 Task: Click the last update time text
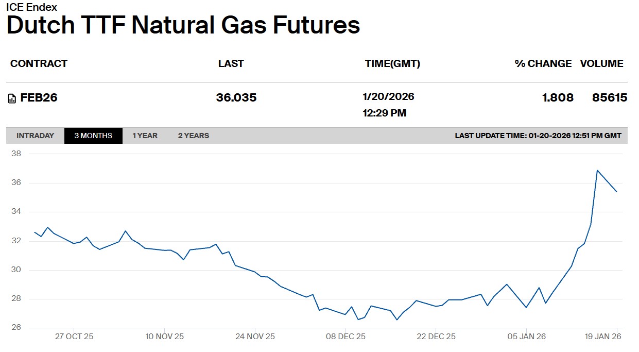(x=538, y=136)
